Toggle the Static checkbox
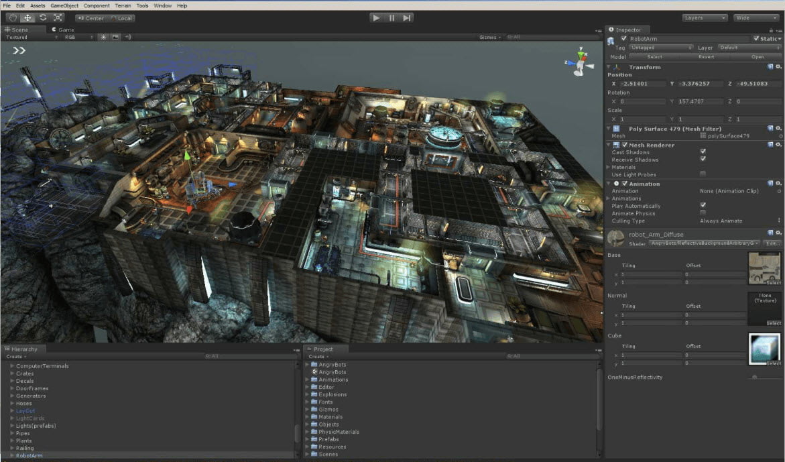Viewport: 785px width, 462px height. click(756, 38)
